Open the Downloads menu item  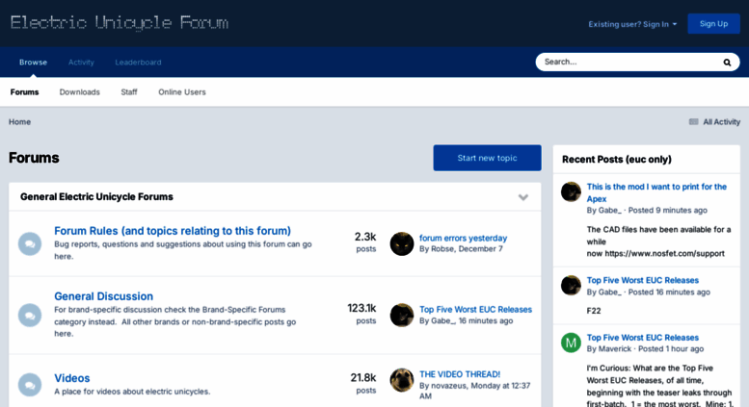click(80, 92)
